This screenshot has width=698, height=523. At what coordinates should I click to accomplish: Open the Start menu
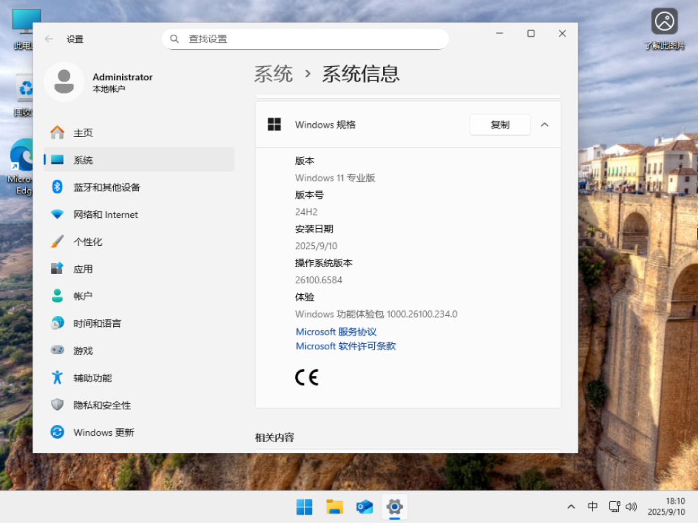point(304,507)
